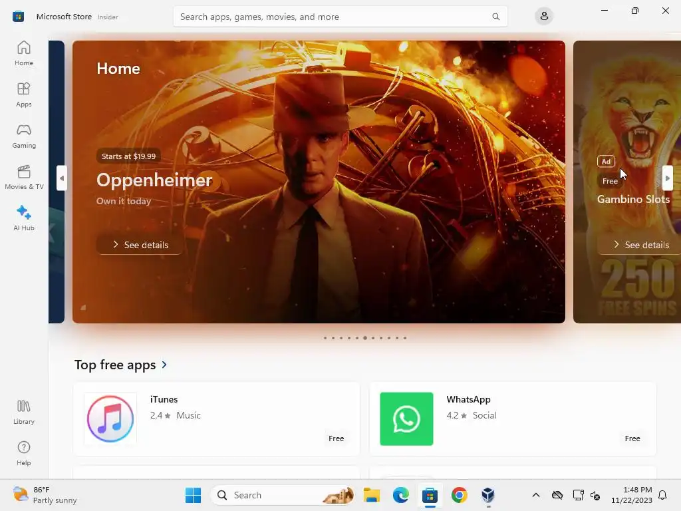
Task: Open the iTunes app icon
Action: point(110,419)
